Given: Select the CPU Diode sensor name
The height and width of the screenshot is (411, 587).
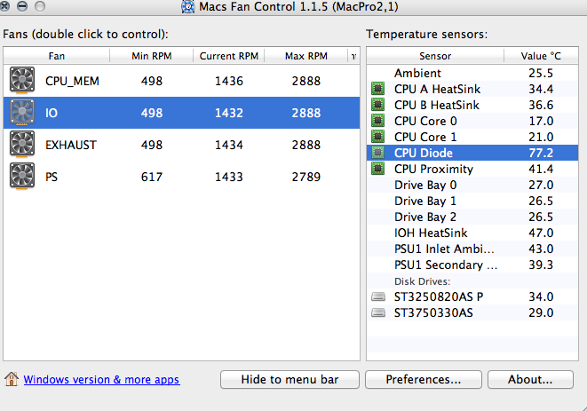Looking at the screenshot, I should 424,153.
